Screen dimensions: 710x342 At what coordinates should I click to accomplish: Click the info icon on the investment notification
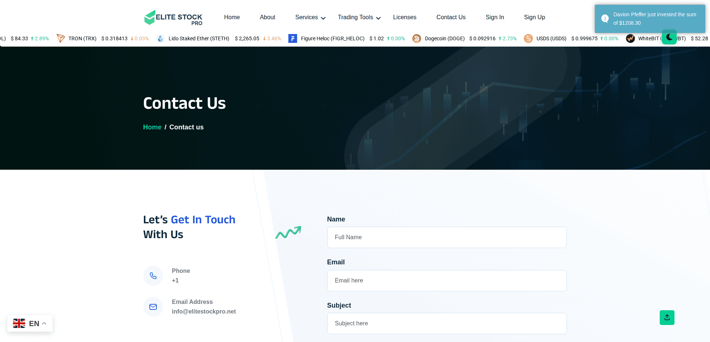(605, 18)
